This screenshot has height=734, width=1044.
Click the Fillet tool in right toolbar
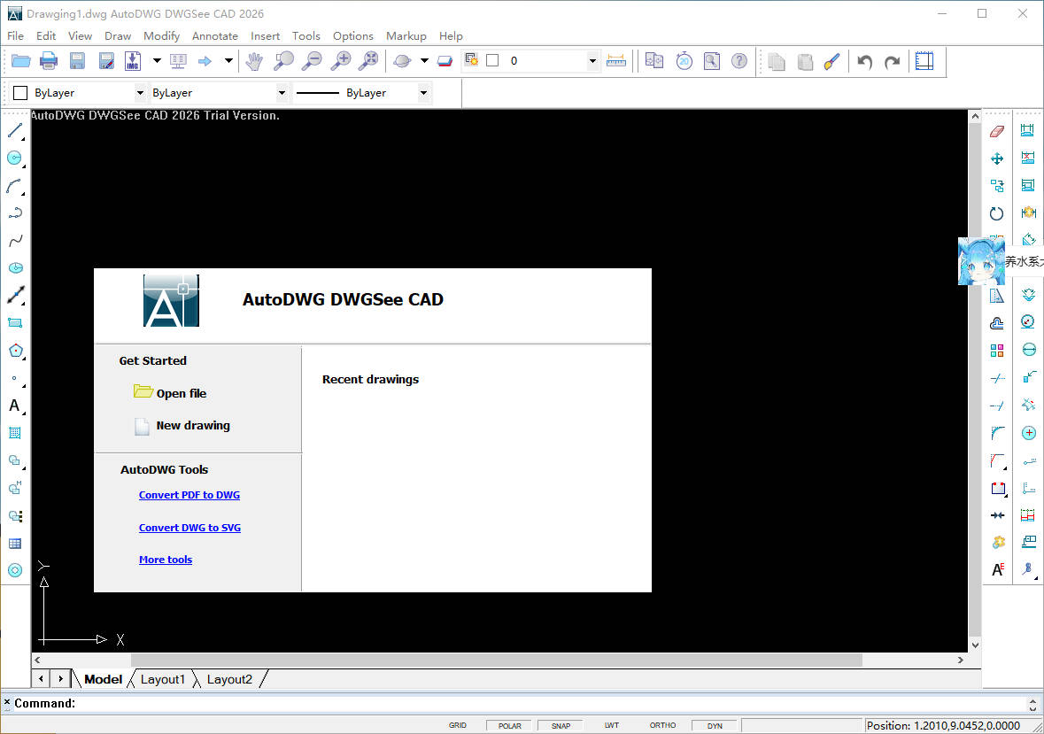point(997,433)
